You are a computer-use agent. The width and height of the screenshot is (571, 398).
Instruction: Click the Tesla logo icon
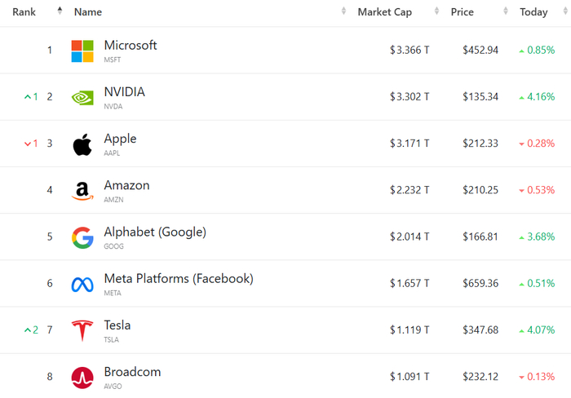point(82,331)
